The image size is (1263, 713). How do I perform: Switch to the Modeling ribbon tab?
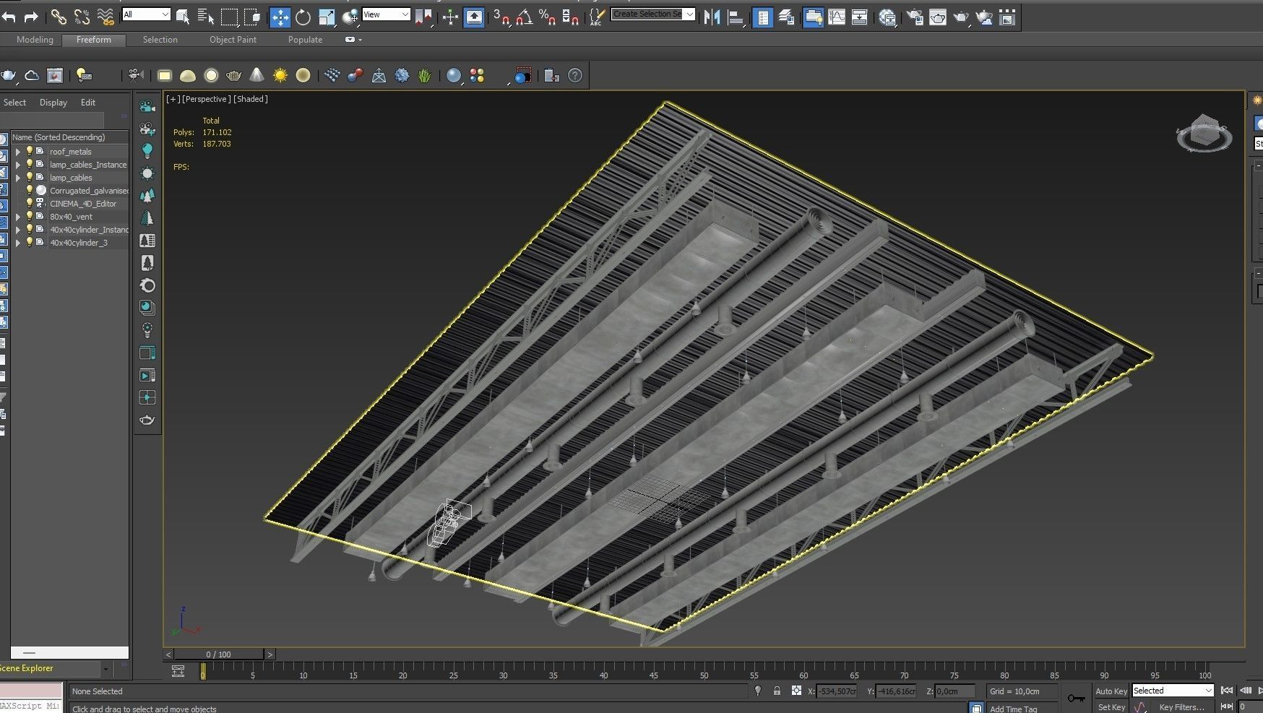35,40
